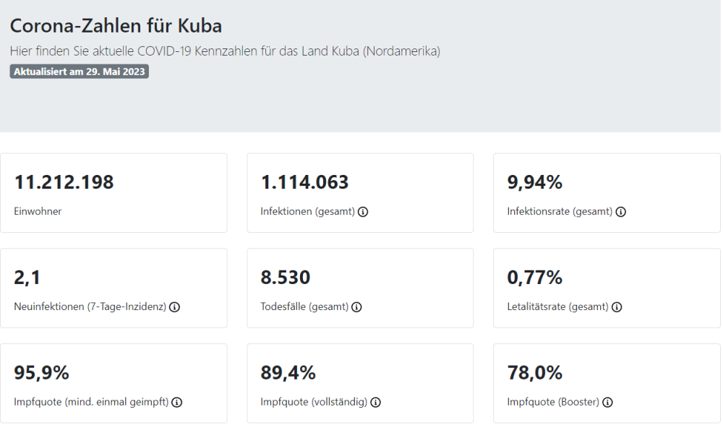Screen dimensions: 723x433
Task: Click the info icon for Neuinfektionen (7-Tage-Inzidenz)
Action: click(174, 307)
